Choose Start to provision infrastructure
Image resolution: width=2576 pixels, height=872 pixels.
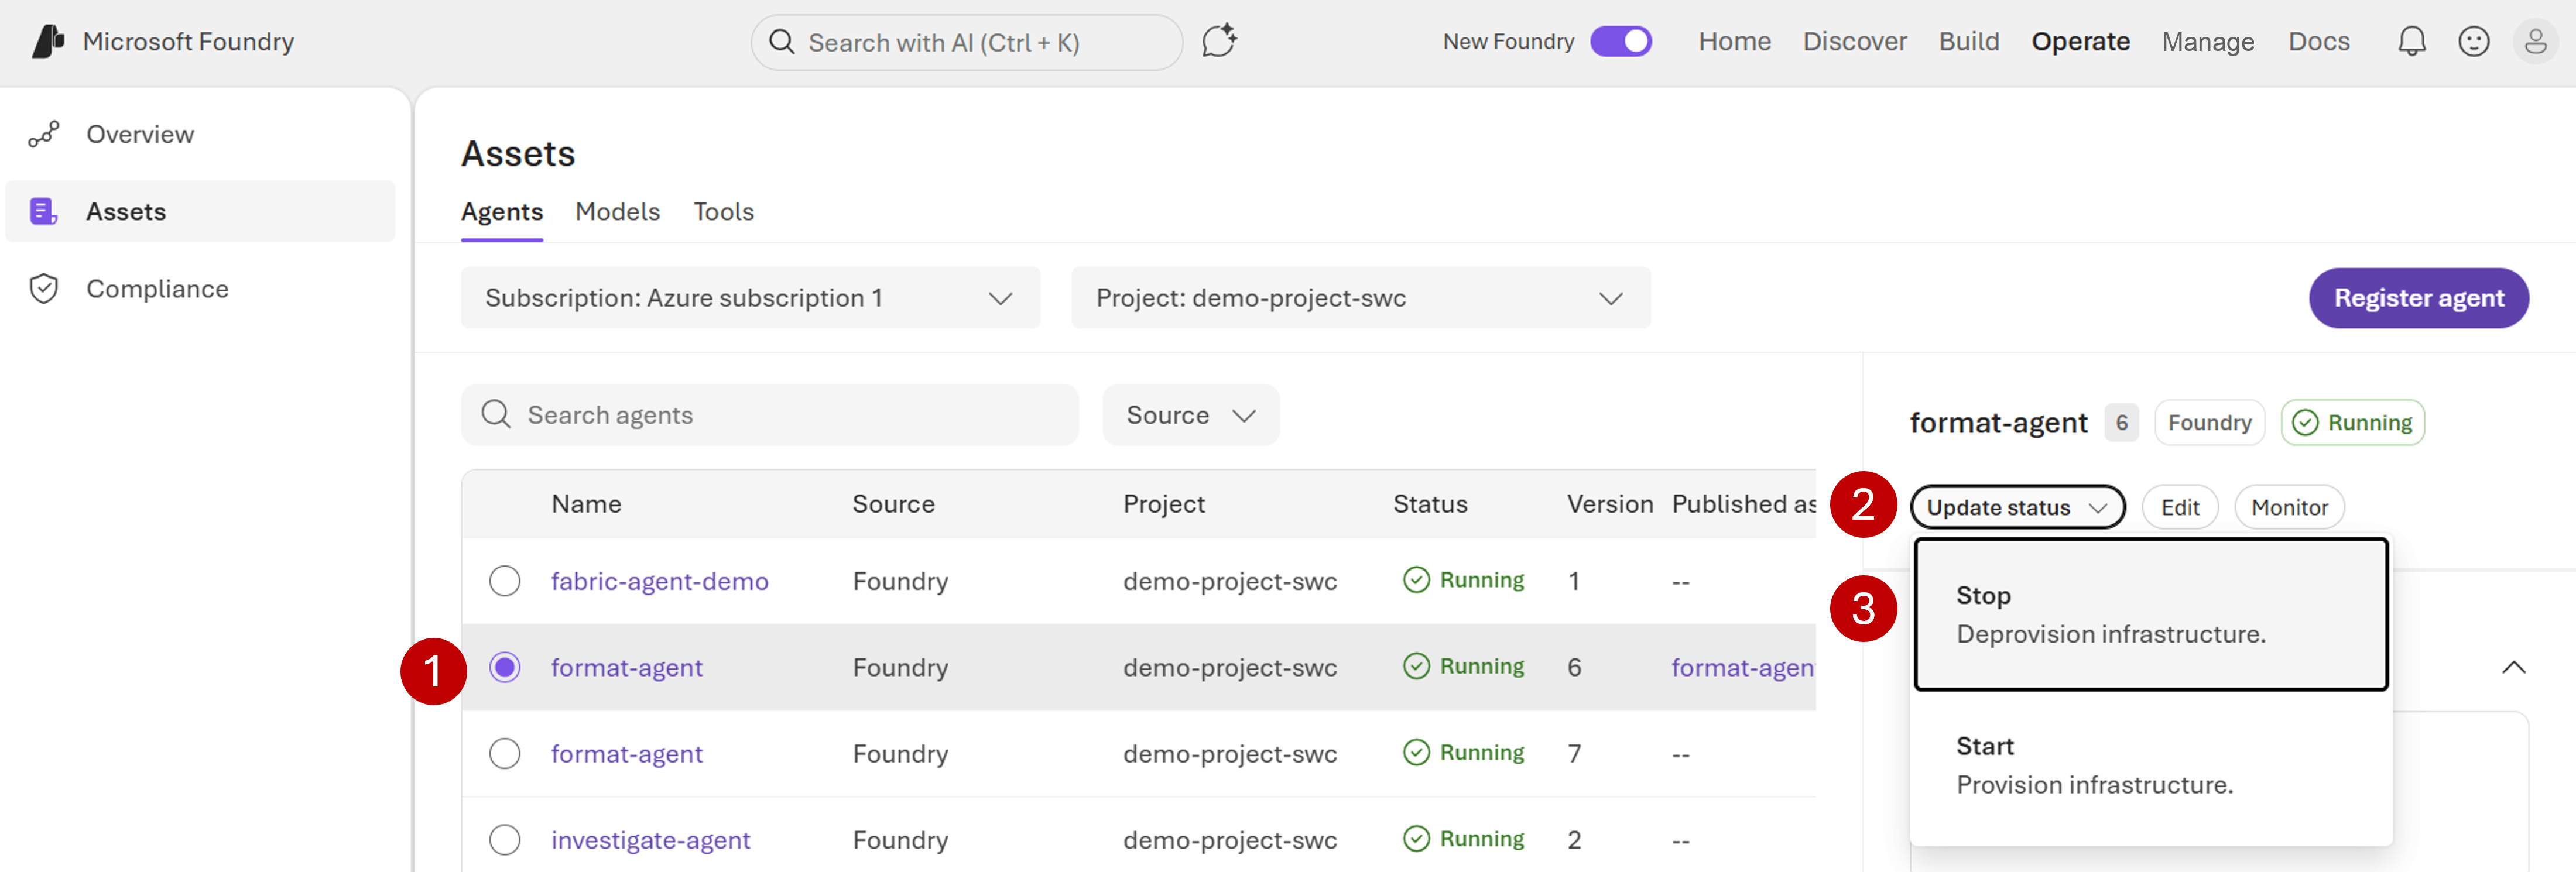click(x=2151, y=765)
